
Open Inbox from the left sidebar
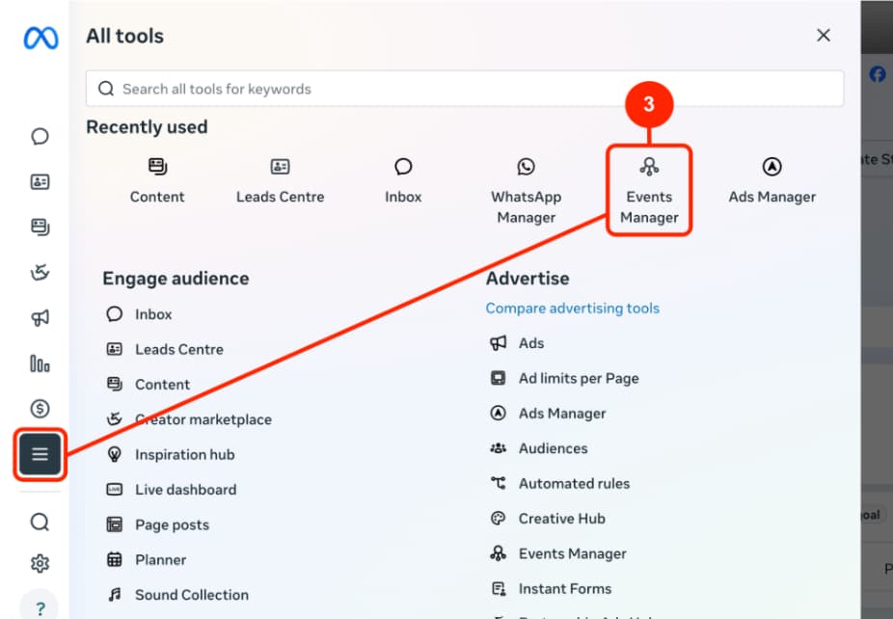tap(40, 136)
